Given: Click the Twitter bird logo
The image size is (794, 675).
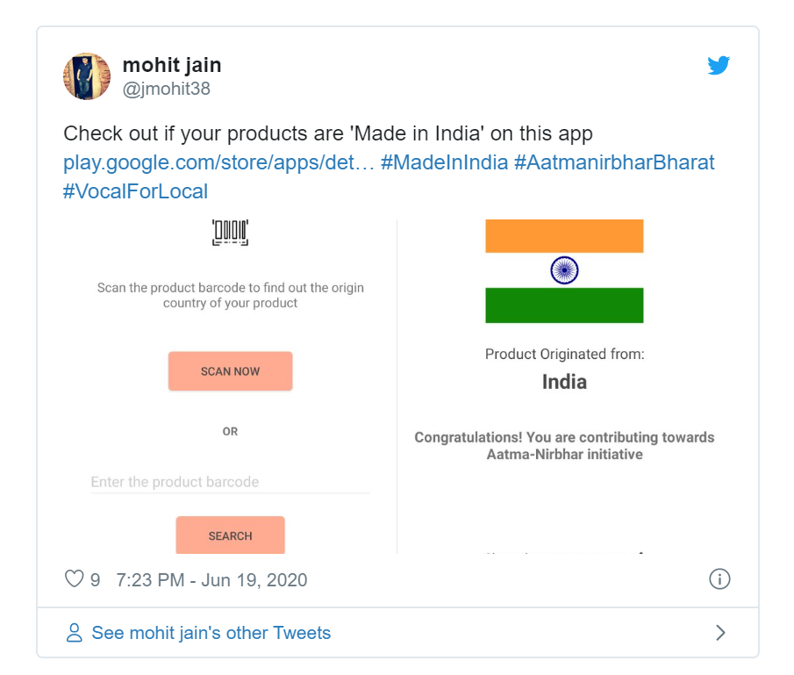Looking at the screenshot, I should (x=719, y=66).
